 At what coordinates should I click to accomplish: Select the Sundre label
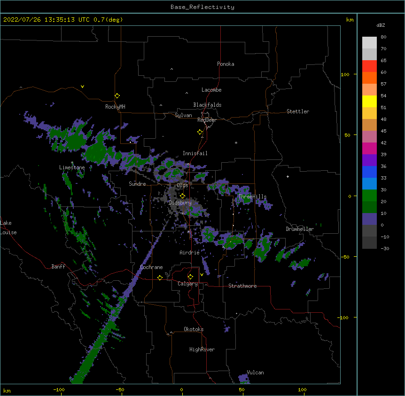tap(137, 184)
